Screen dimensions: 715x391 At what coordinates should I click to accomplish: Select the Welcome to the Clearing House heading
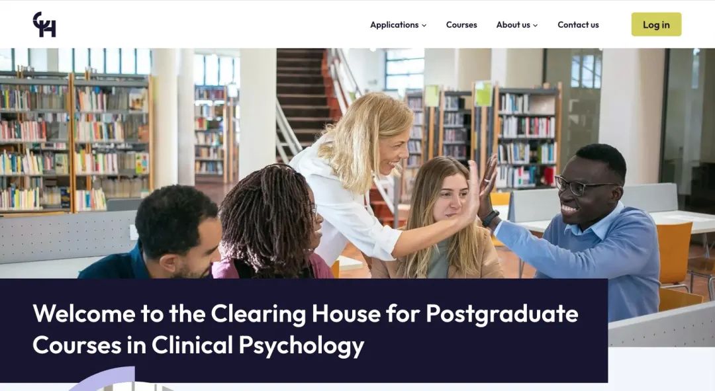[x=305, y=329]
